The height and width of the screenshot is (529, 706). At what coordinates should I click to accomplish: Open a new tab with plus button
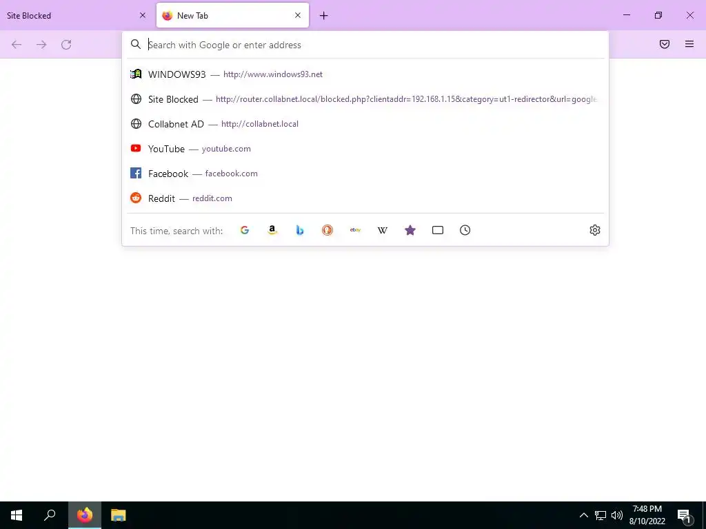pos(324,16)
